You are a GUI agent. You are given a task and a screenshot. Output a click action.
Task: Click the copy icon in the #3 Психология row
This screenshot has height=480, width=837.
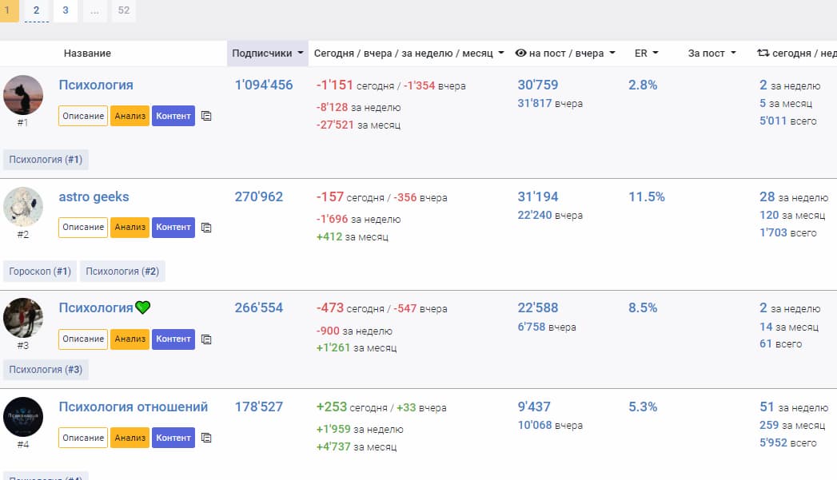pos(206,339)
